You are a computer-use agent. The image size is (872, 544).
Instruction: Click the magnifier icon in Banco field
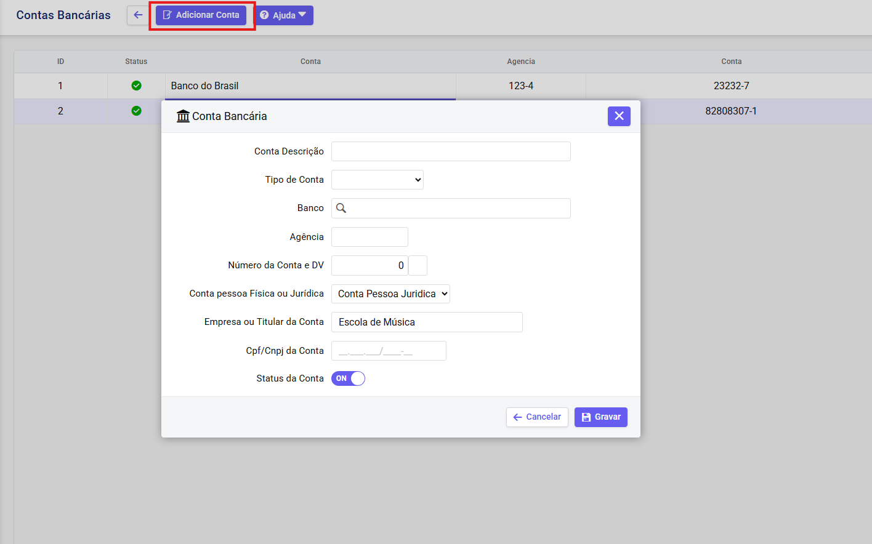[x=341, y=208]
